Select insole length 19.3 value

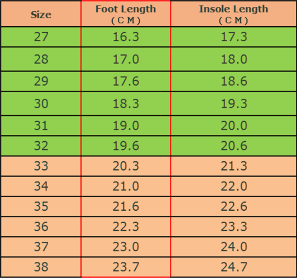tap(234, 104)
